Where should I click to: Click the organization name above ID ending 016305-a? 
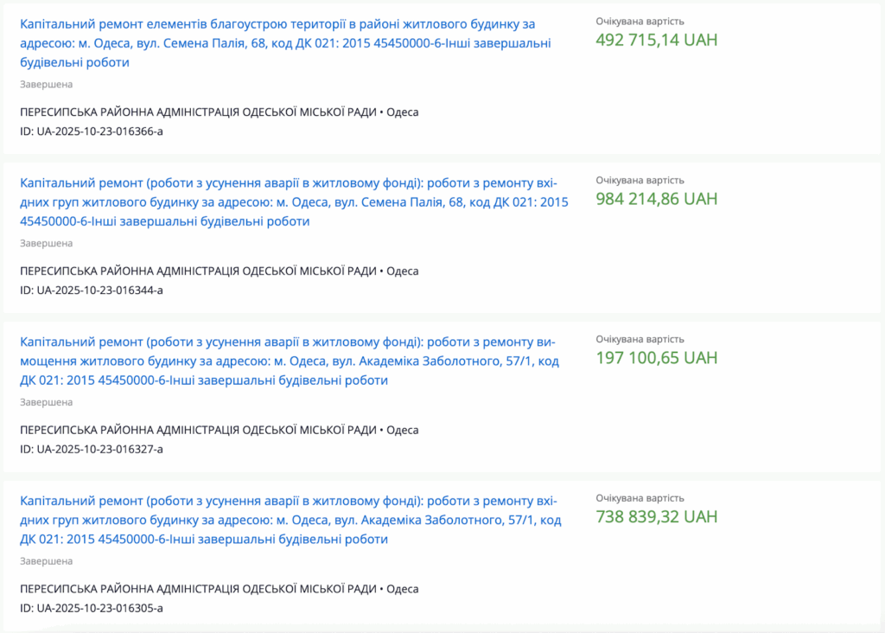click(198, 589)
